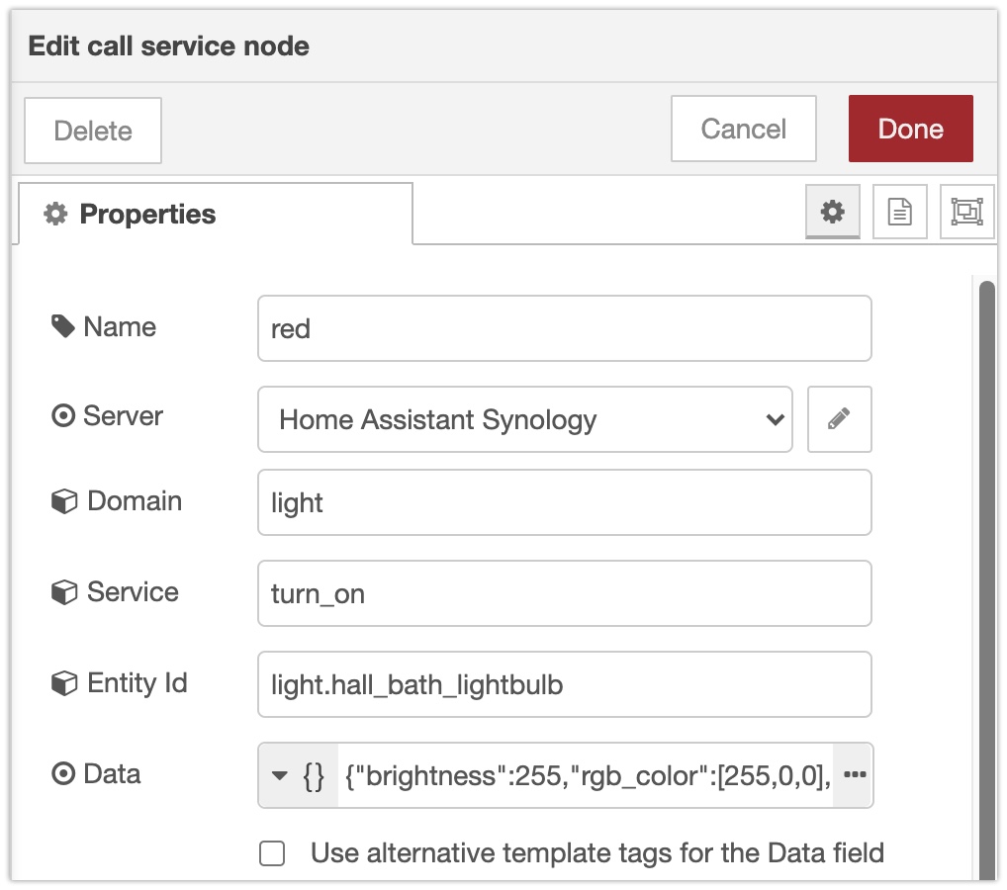Focus the Domain input field
The image size is (1007, 890).
click(x=564, y=502)
